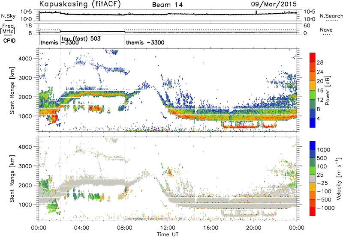Click the gray swatch of the Velocity colorbar

(x=313, y=179)
